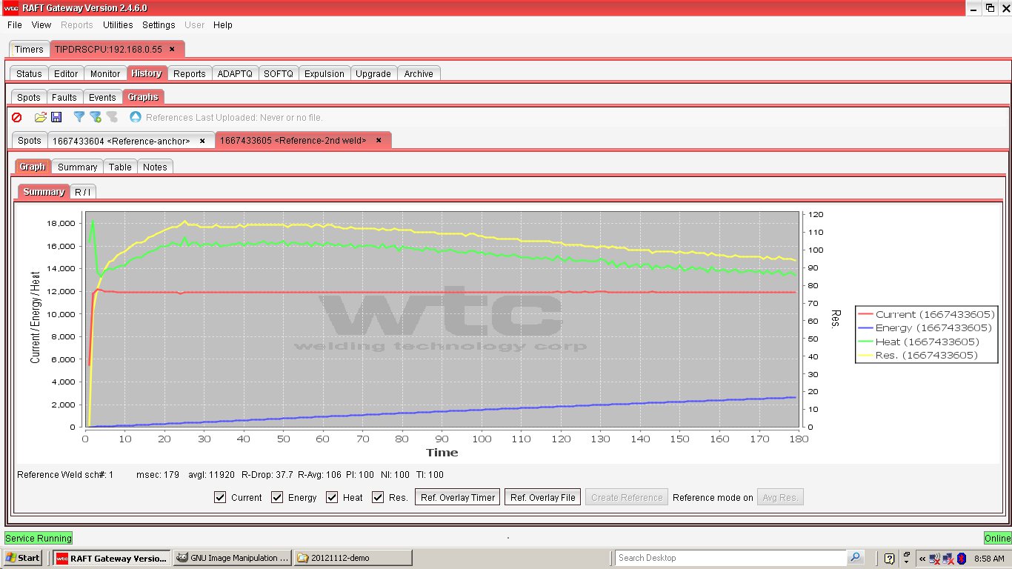Toggle the Heat series checkbox

332,497
